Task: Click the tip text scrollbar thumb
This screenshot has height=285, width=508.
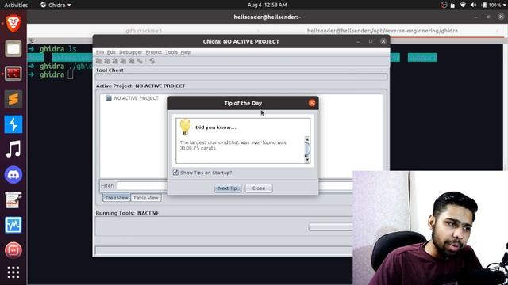Action: [307, 149]
